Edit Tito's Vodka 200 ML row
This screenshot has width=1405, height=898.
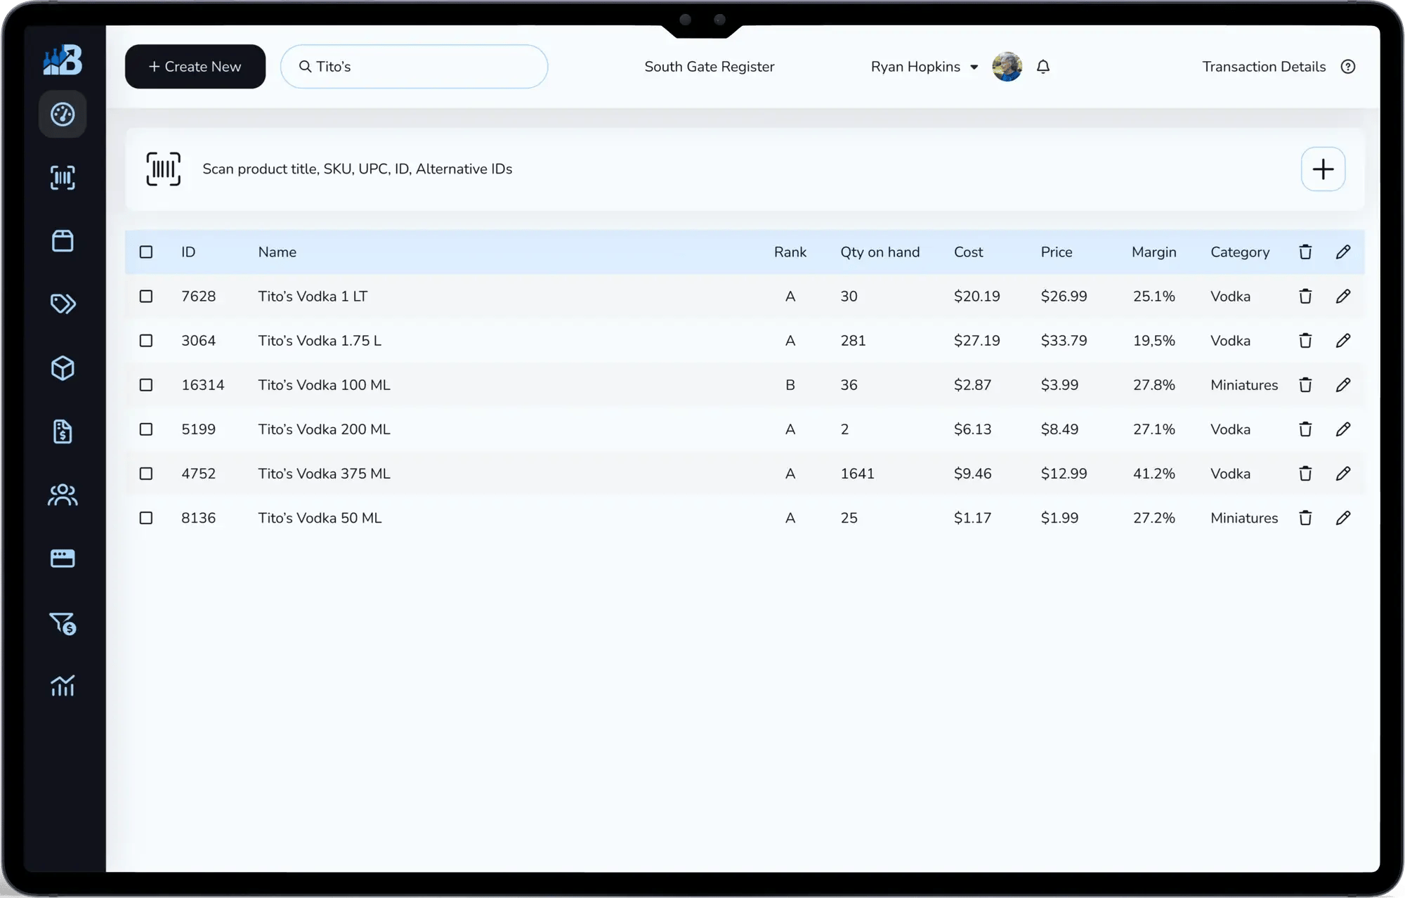point(1342,429)
